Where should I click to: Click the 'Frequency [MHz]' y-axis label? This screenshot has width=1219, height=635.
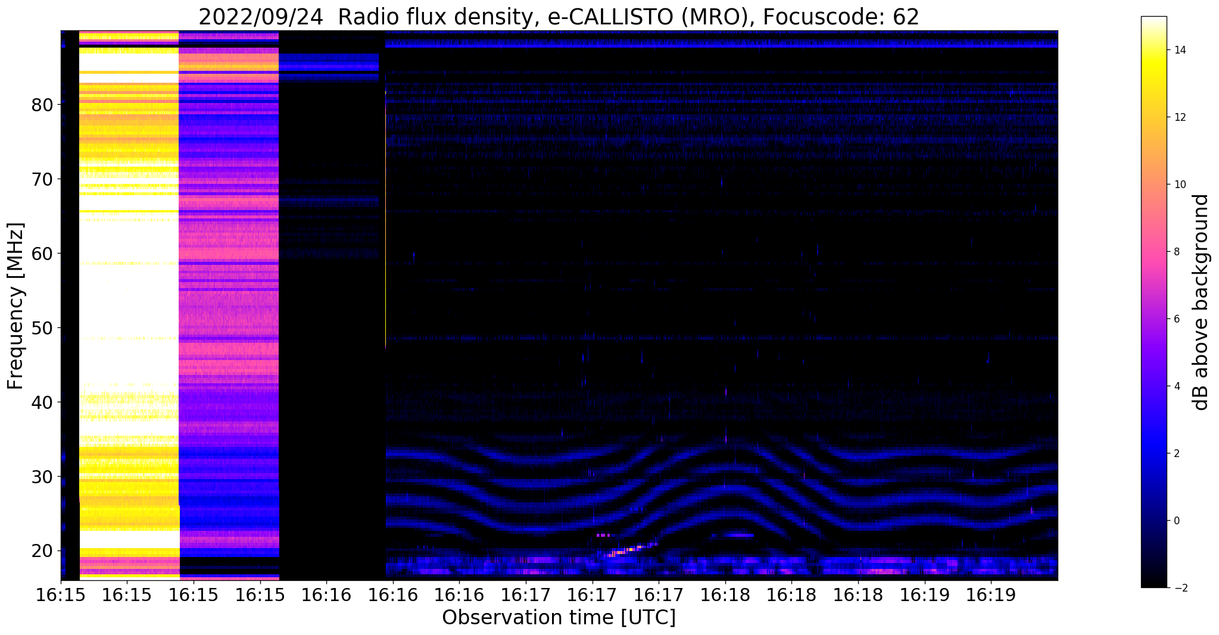click(16, 306)
